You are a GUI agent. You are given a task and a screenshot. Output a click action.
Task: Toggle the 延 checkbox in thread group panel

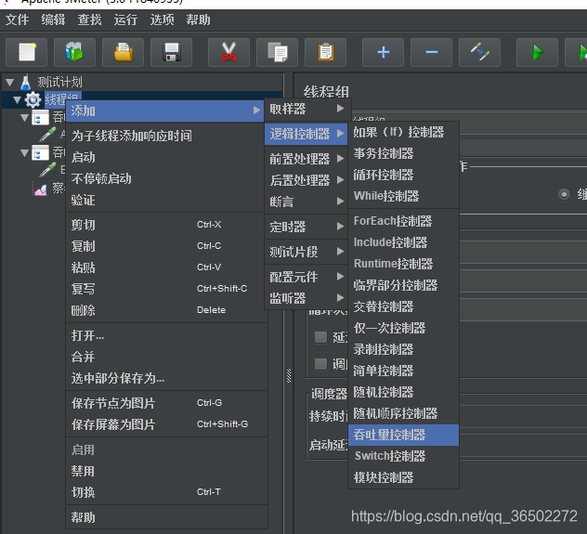tap(320, 337)
